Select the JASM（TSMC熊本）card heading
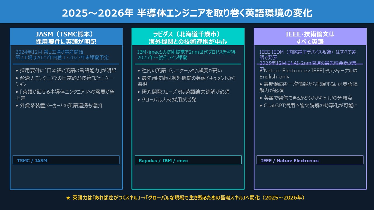Image resolution: width=374 pixels, height=210 pixels. pyautogui.click(x=66, y=34)
